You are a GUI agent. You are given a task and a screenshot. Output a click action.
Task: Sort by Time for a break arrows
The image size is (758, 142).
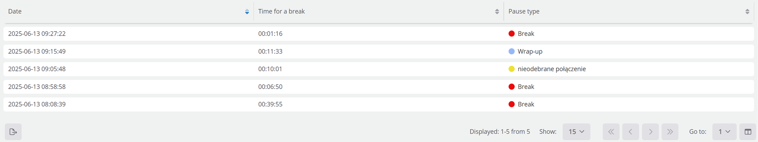point(497,11)
